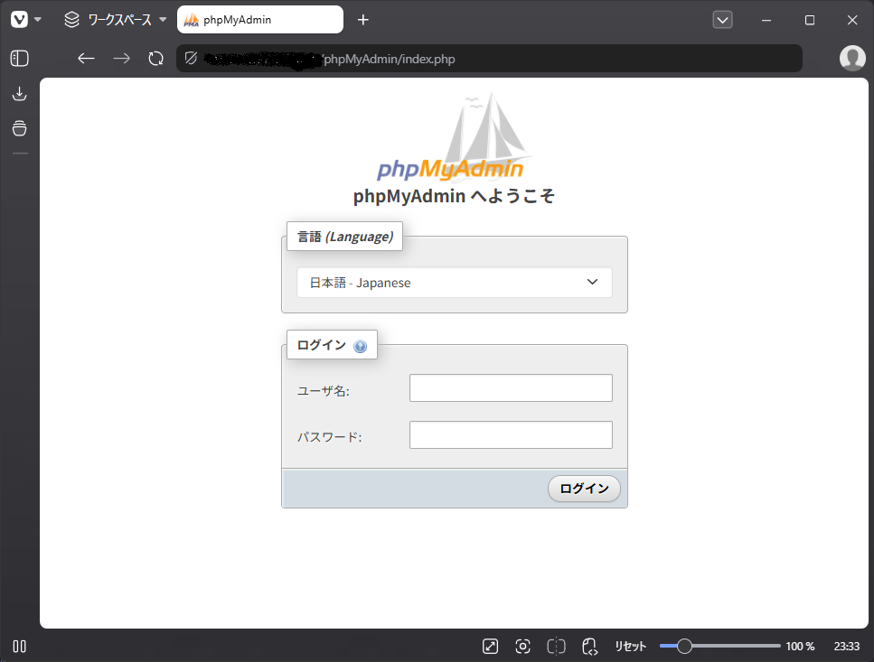This screenshot has width=874, height=662.
Task: Close the browser window
Action: coord(852,20)
